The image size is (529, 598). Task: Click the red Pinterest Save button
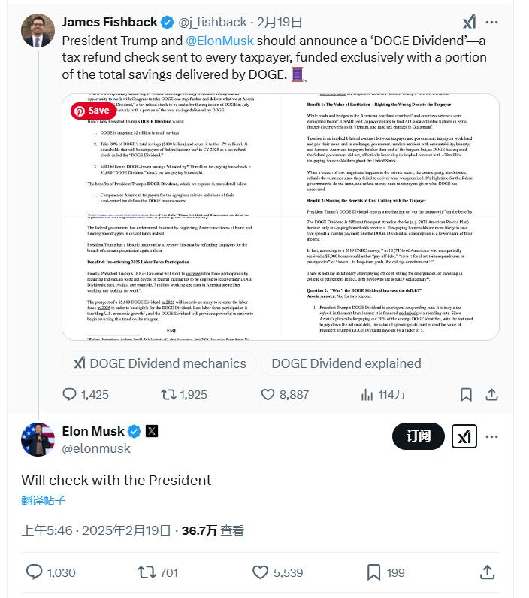click(x=93, y=111)
